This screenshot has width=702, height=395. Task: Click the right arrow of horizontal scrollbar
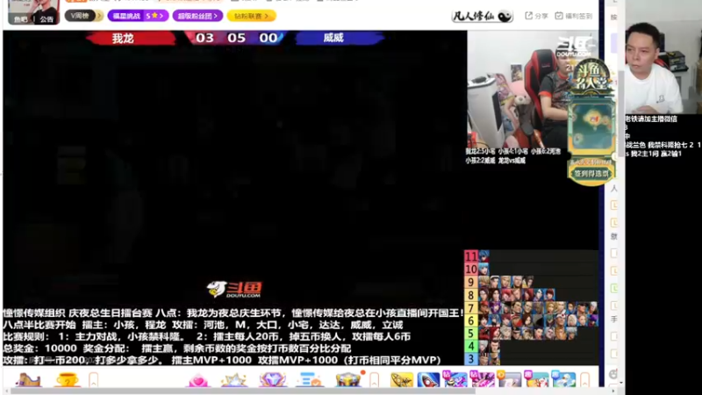click(x=613, y=391)
